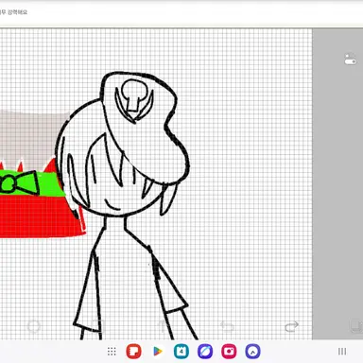
Task: Tap the faded circle icon at canvas bottom
Action: (34, 326)
